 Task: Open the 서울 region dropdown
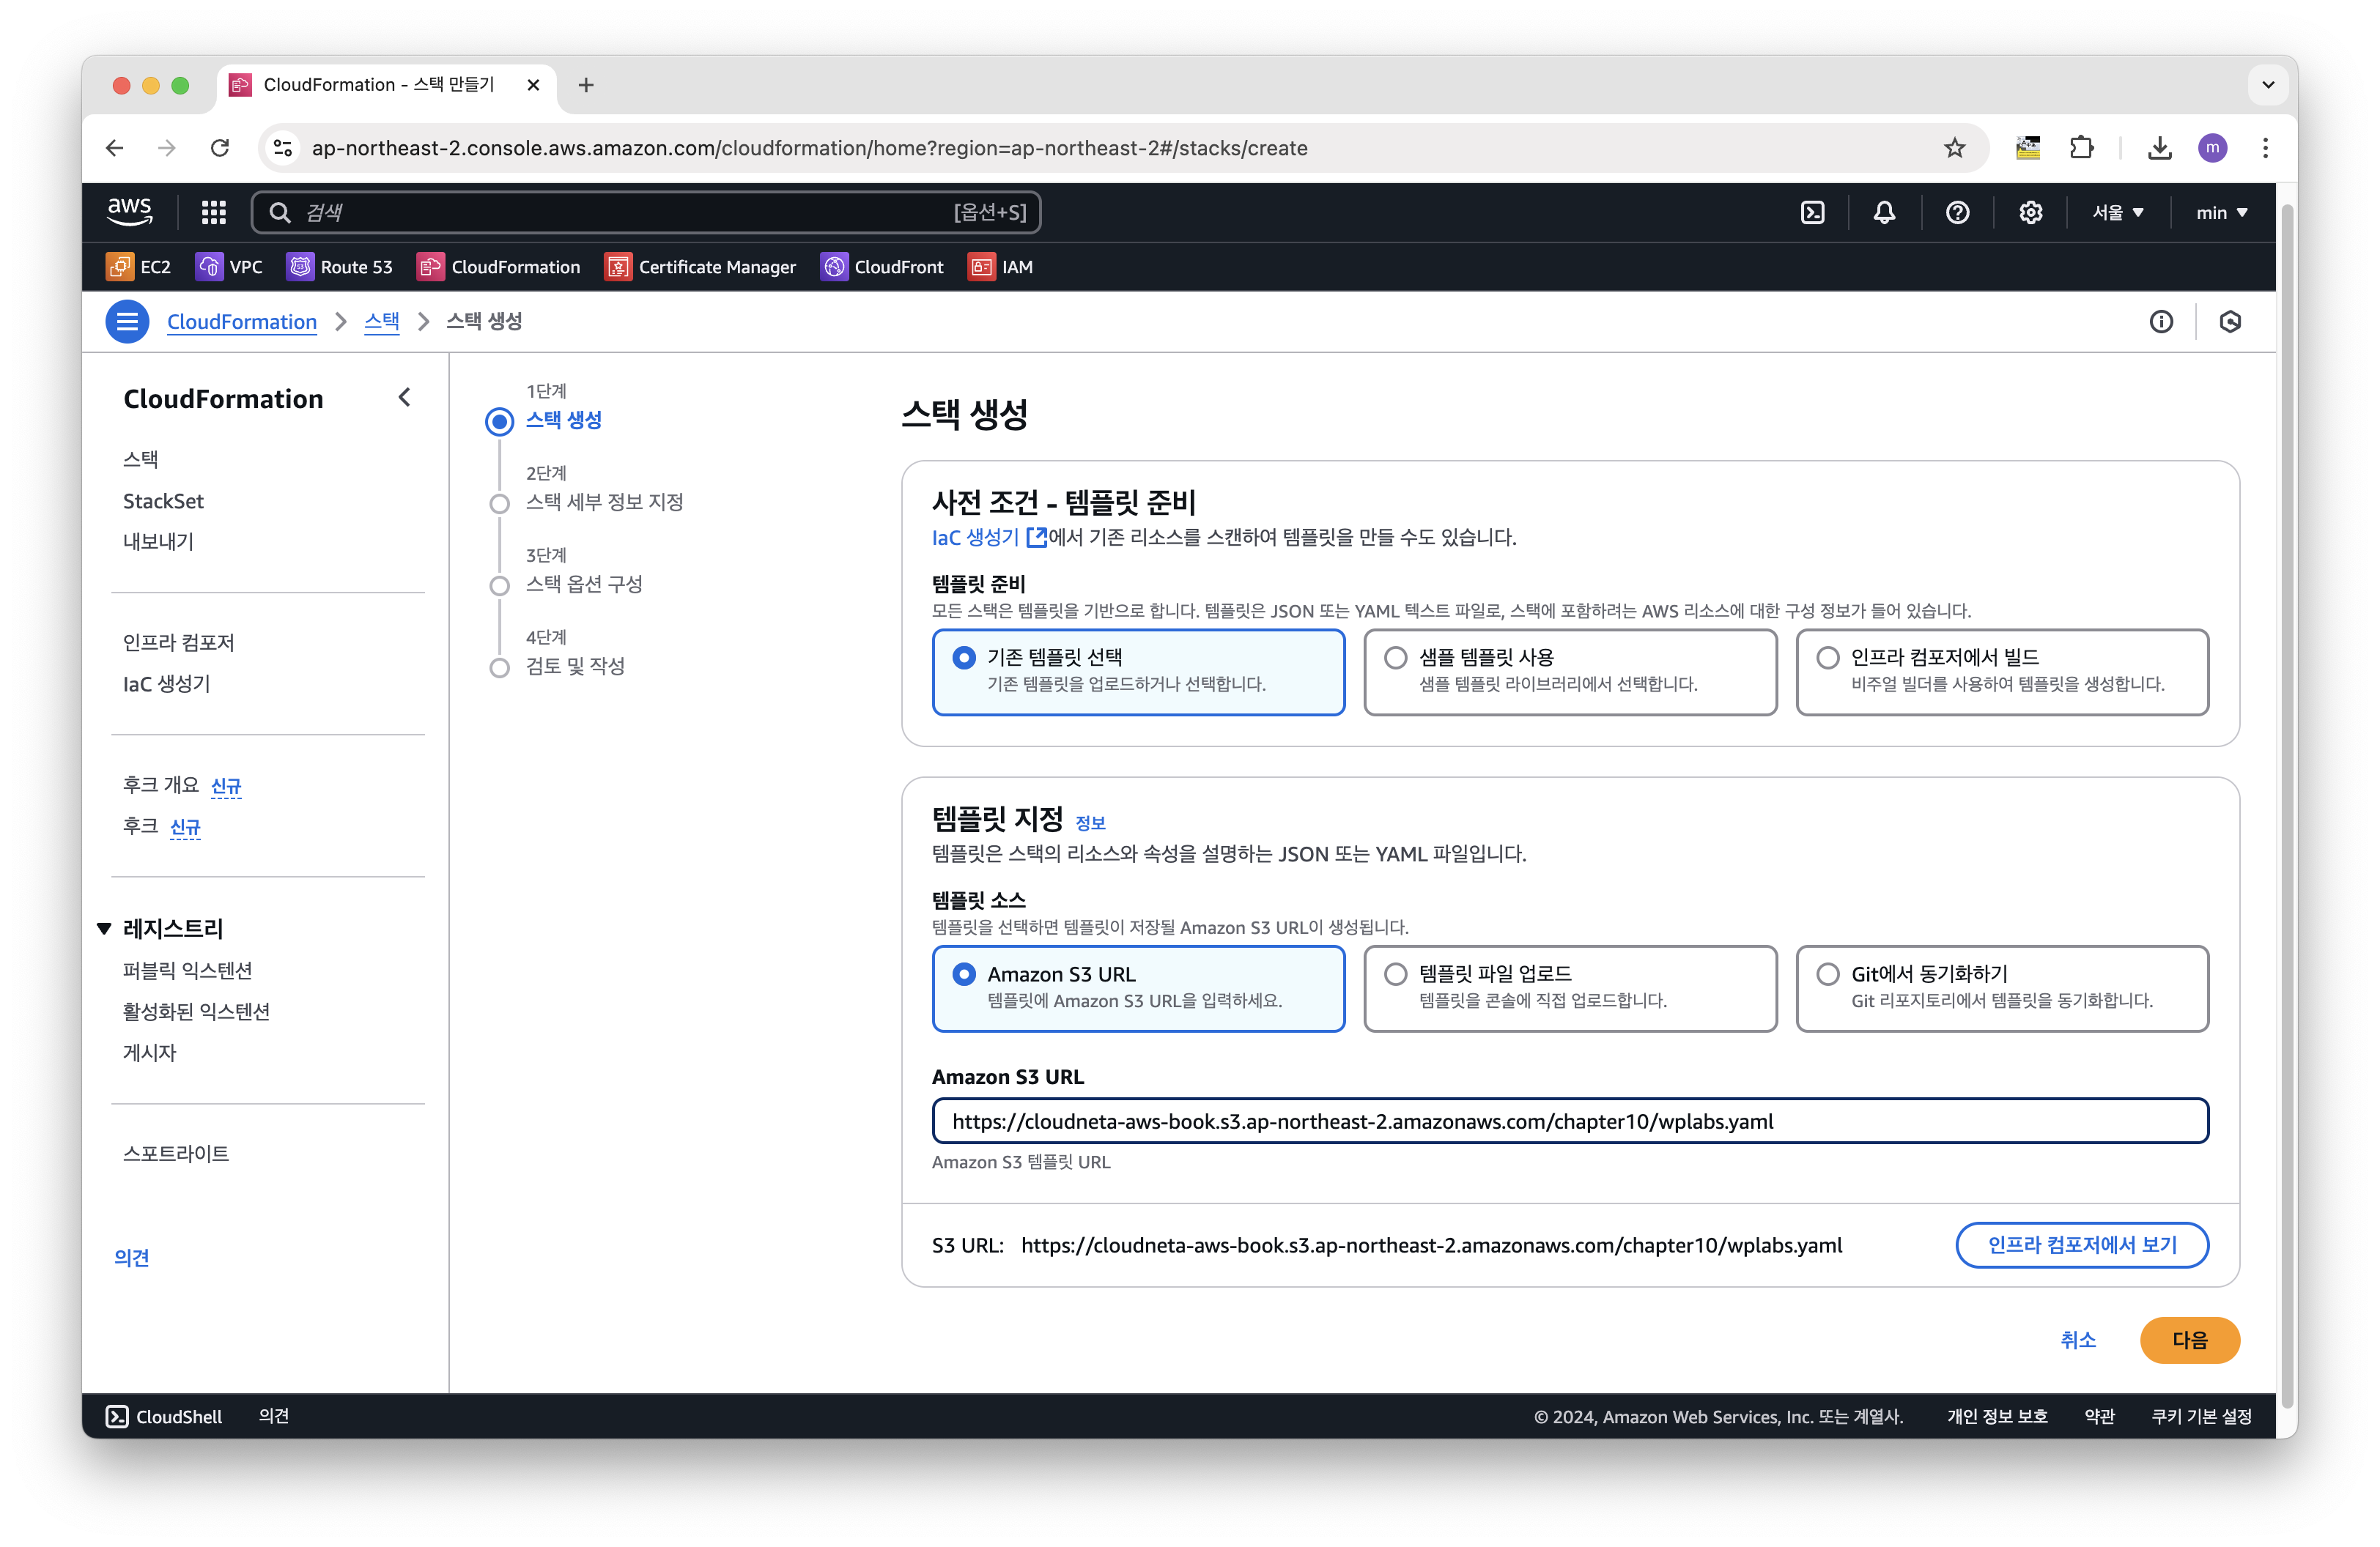coord(2118,212)
